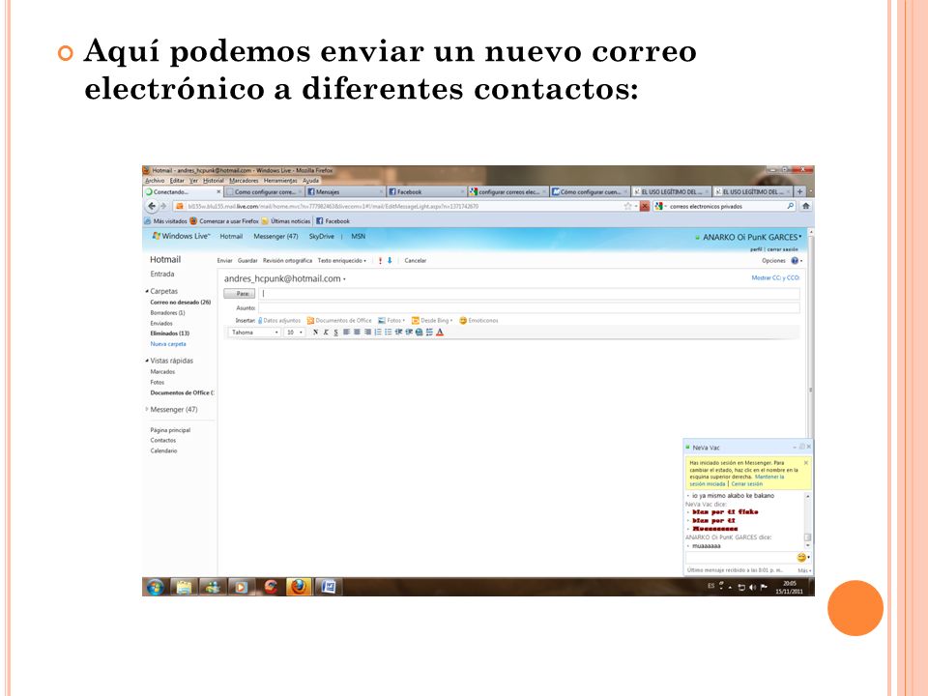Insert hyperlink using the globe icon
This screenshot has width=928, height=696.
pyautogui.click(x=419, y=333)
